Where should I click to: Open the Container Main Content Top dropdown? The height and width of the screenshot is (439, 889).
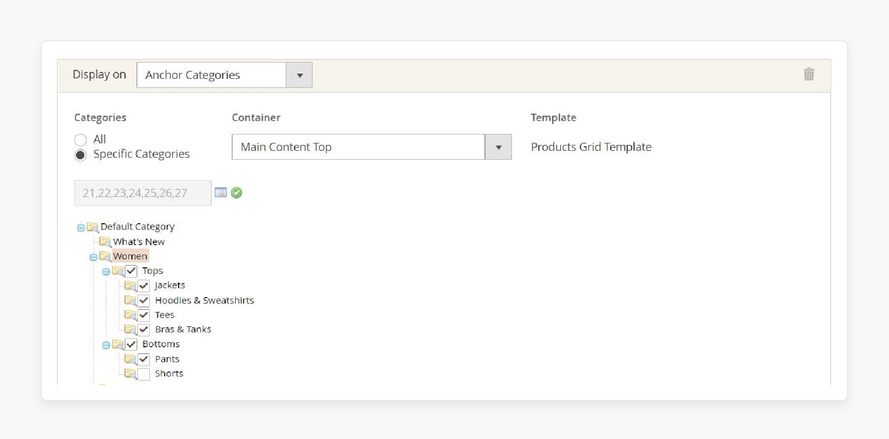pos(372,147)
